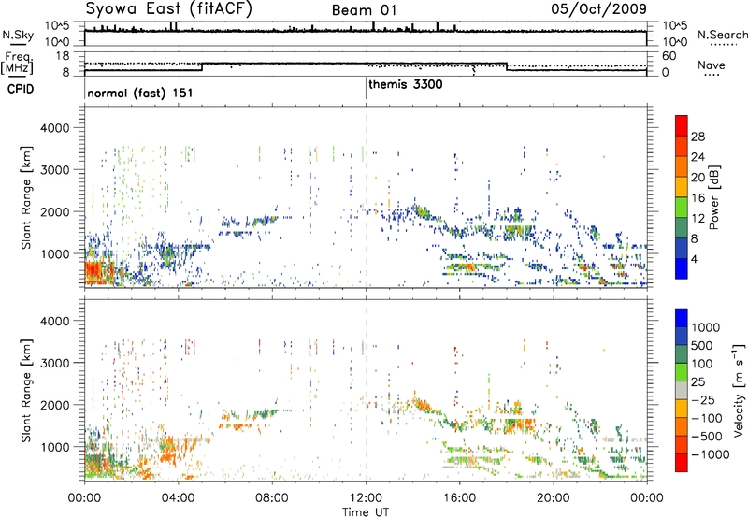Image resolution: width=748 pixels, height=518 pixels.
Task: Click the blue bottom of the power colorbar
Action: [x=682, y=268]
